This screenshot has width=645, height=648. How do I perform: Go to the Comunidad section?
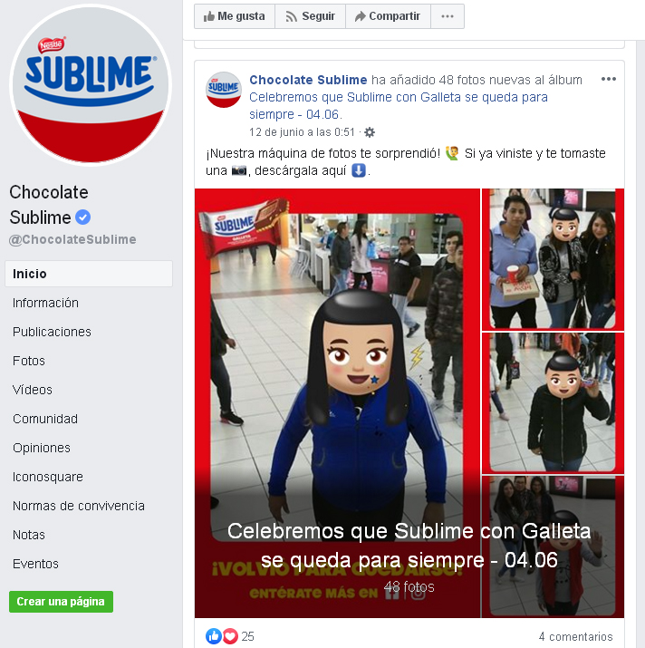point(45,419)
